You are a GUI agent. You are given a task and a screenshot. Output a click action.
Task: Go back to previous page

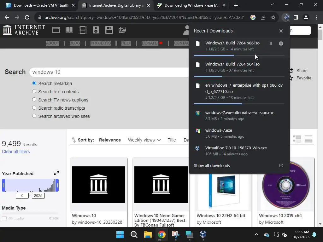pyautogui.click(x=7, y=18)
